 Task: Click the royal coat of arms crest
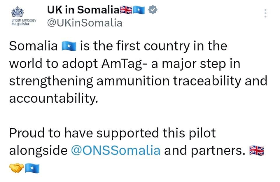tap(17, 12)
